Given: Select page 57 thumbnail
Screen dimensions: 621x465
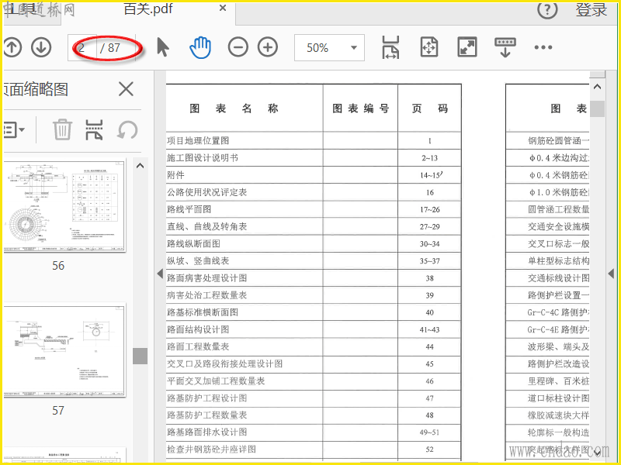Looking at the screenshot, I should pyautogui.click(x=64, y=350).
